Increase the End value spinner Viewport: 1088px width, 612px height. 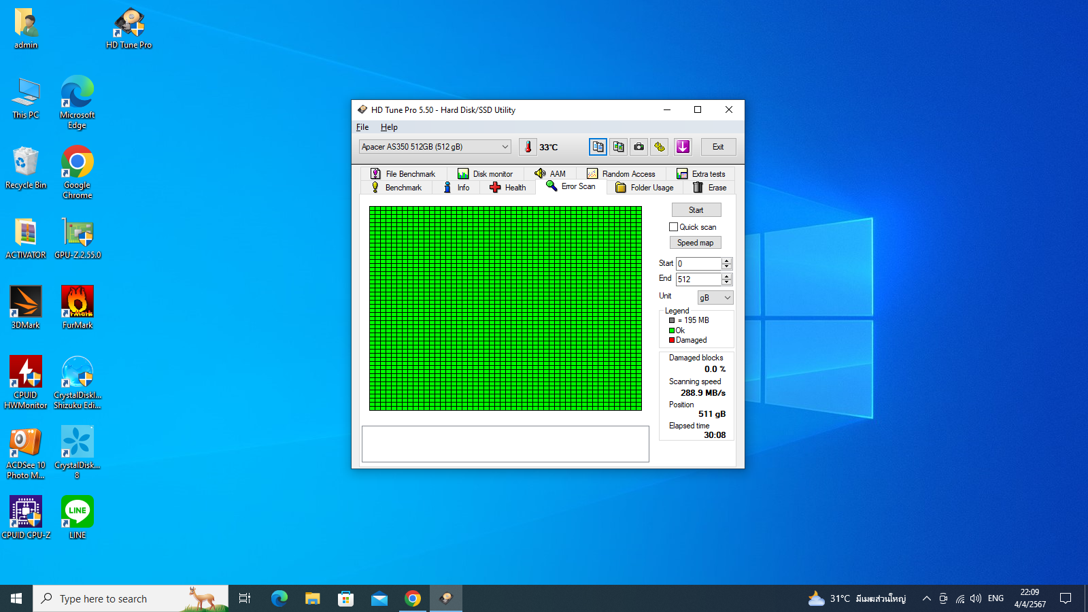pyautogui.click(x=727, y=276)
